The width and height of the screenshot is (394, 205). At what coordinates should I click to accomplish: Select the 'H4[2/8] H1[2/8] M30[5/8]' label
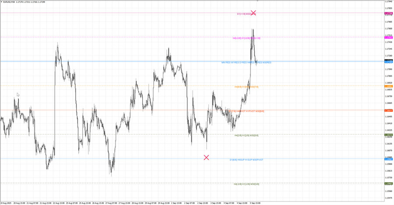coord(246,135)
